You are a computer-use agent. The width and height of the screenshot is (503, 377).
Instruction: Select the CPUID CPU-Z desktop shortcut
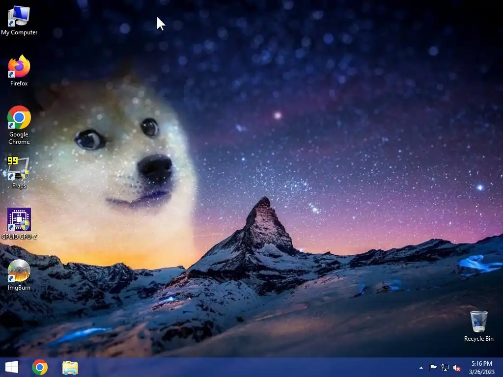pos(19,223)
